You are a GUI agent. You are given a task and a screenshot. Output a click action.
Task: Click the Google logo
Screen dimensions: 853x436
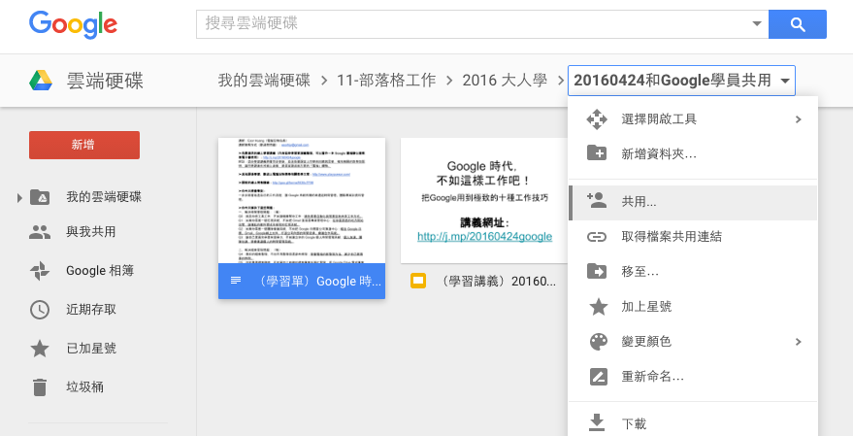(73, 25)
